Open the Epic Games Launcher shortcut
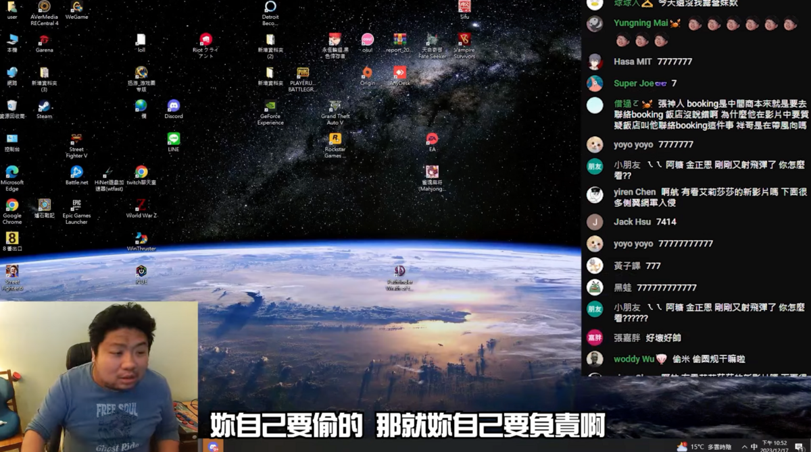 point(76,211)
